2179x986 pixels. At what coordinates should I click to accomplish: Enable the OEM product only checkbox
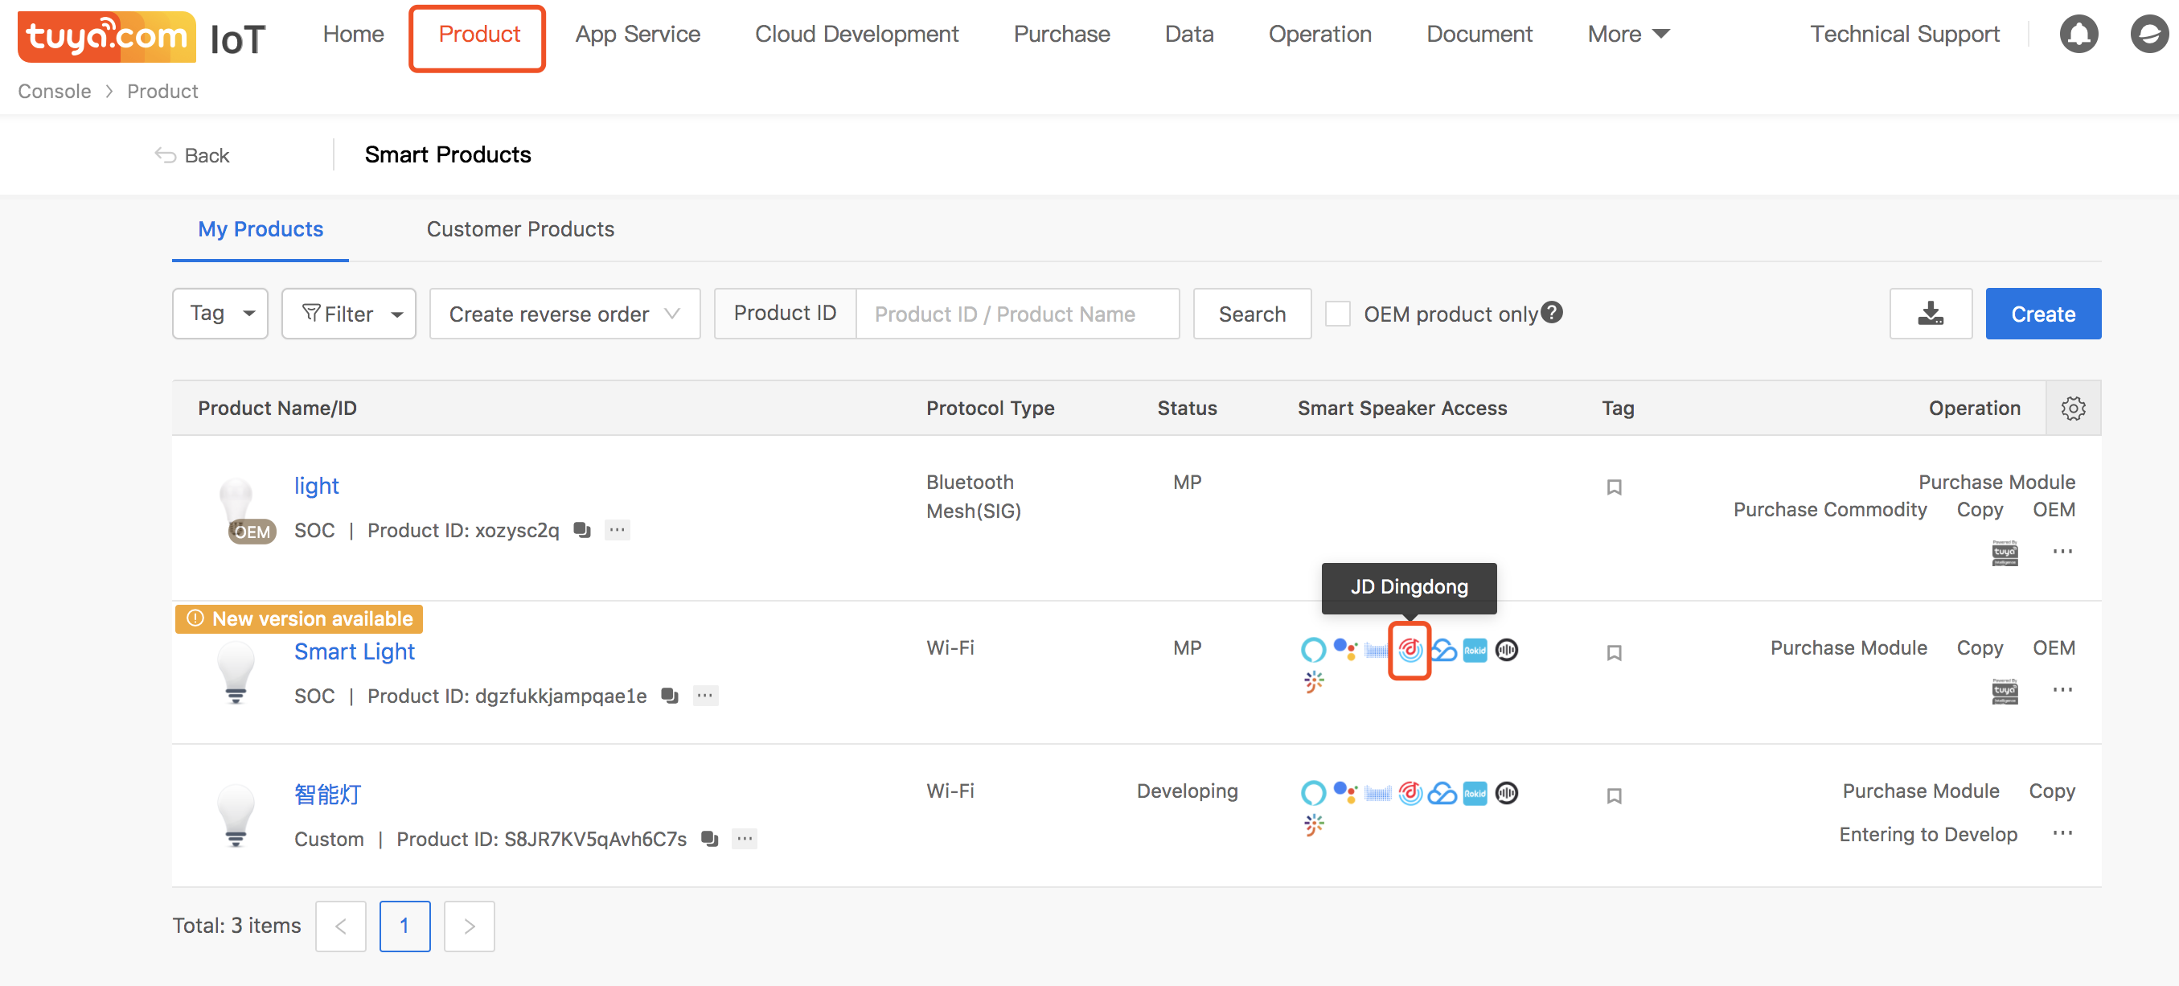[1337, 314]
